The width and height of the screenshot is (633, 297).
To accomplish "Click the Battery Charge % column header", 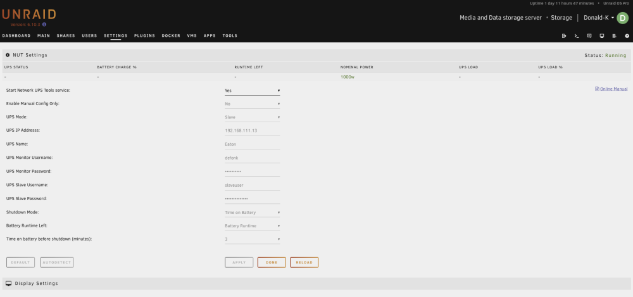I will (x=116, y=67).
